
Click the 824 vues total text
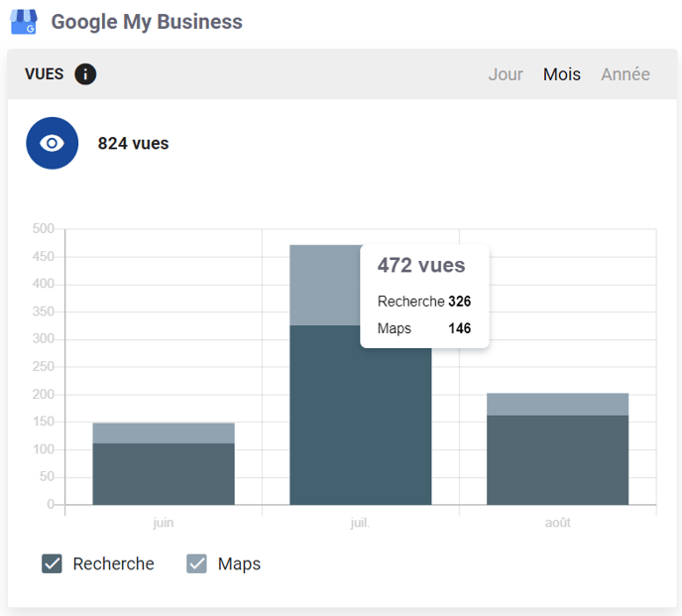click(x=133, y=143)
